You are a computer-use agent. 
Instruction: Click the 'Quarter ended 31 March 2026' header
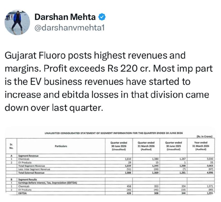[x=146, y=146]
